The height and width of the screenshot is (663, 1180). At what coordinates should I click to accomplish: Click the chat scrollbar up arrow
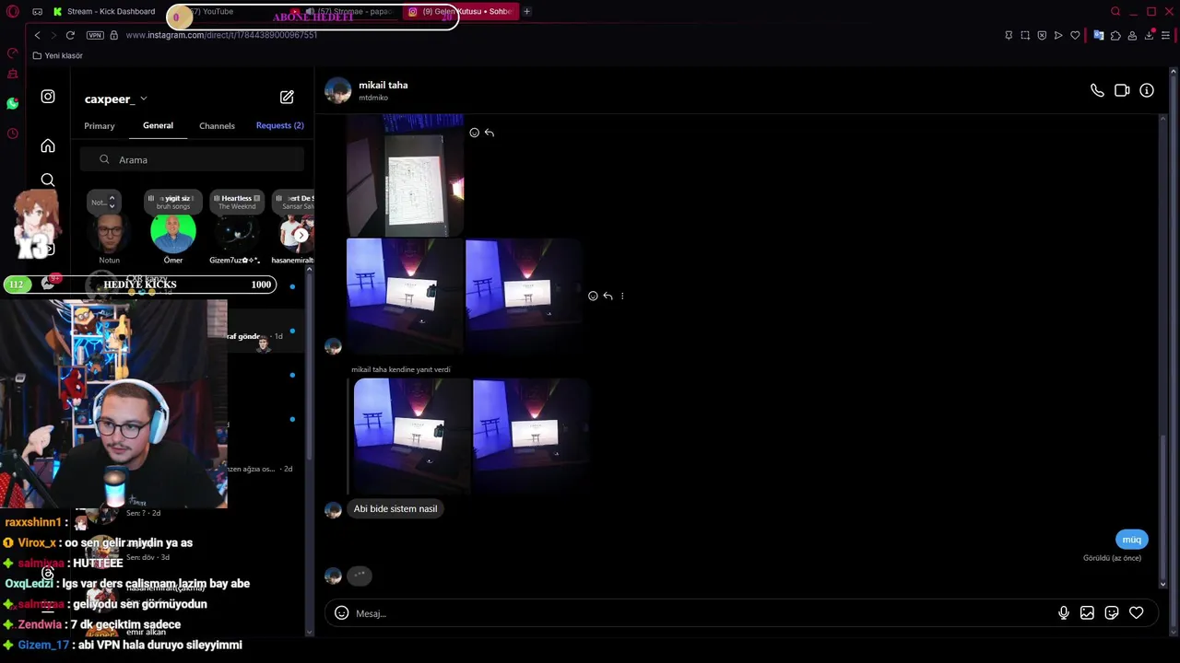[x=1162, y=119]
